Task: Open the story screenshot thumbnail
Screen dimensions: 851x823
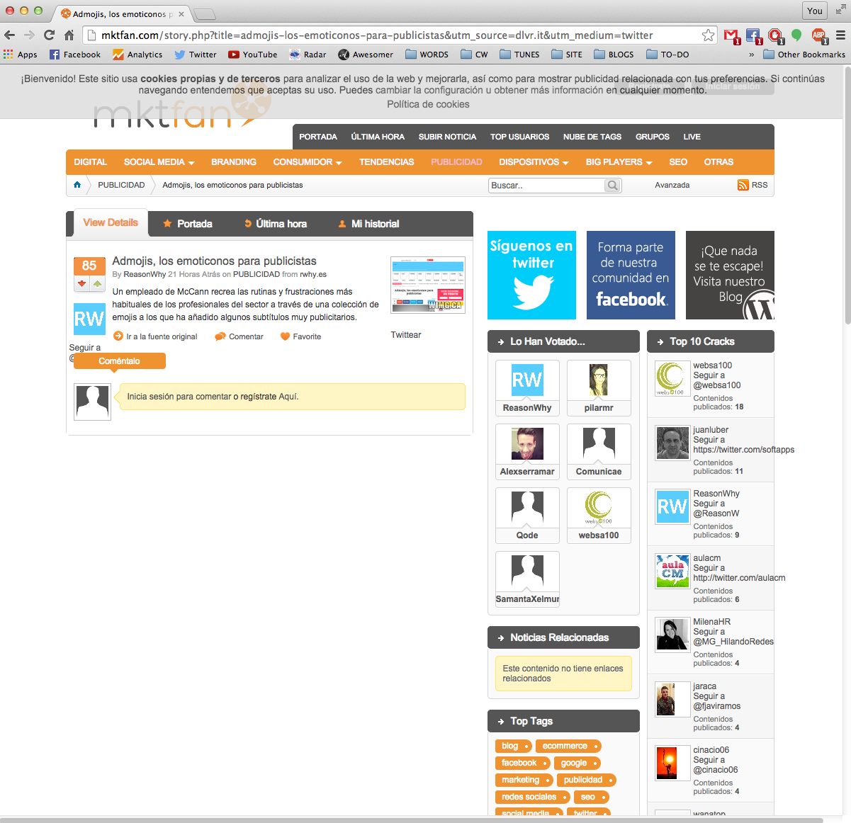Action: click(x=428, y=285)
